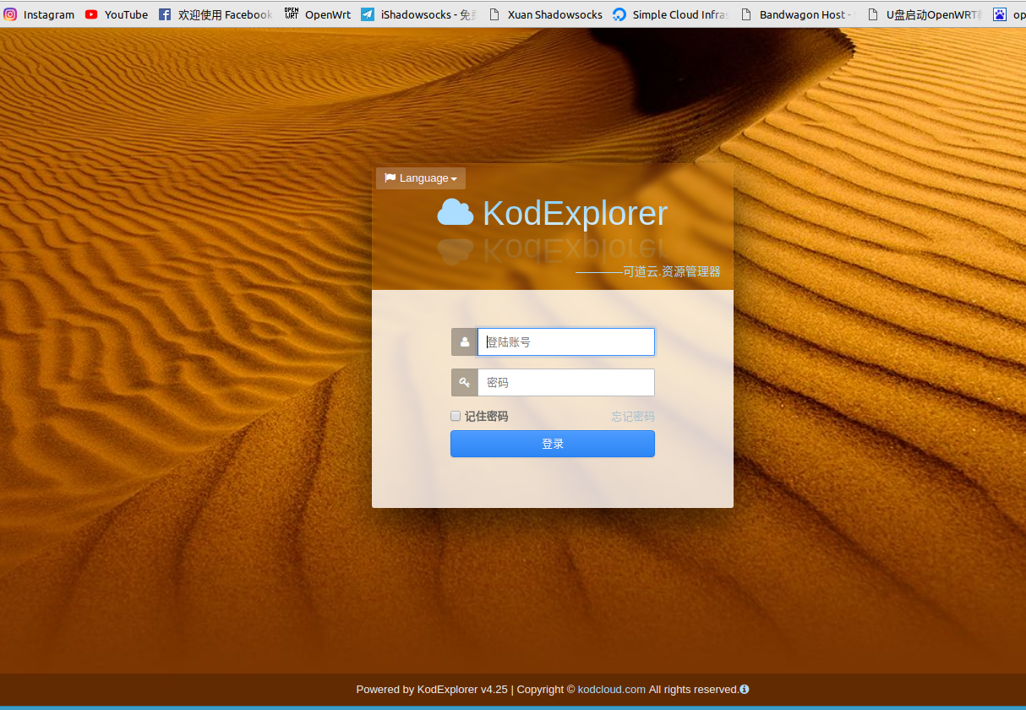The width and height of the screenshot is (1026, 710).
Task: Click the KodExplorer cloud logo
Action: click(x=455, y=212)
